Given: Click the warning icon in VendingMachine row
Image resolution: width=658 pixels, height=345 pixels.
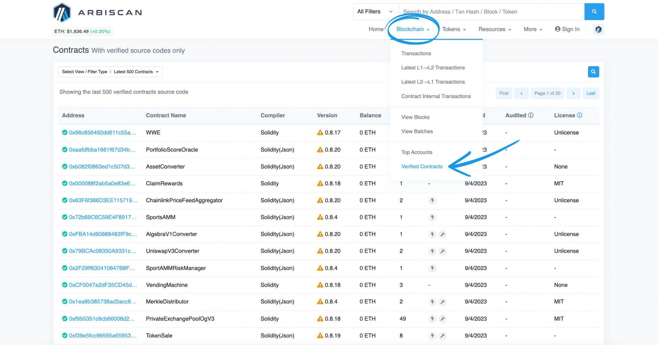Looking at the screenshot, I should [x=320, y=285].
